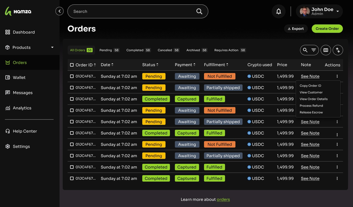Choose View Order Details from the menu
This screenshot has height=207, width=353.
313,99
